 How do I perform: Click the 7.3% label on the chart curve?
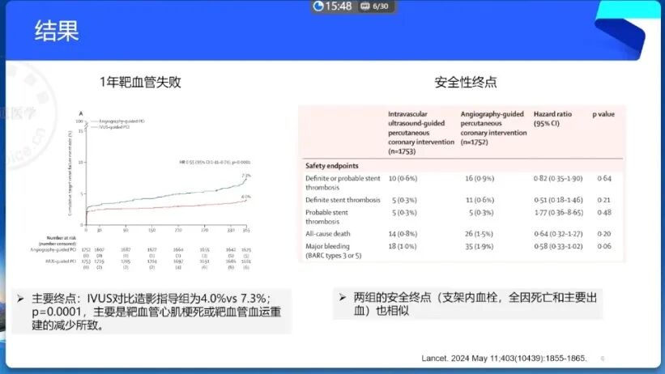tap(245, 176)
